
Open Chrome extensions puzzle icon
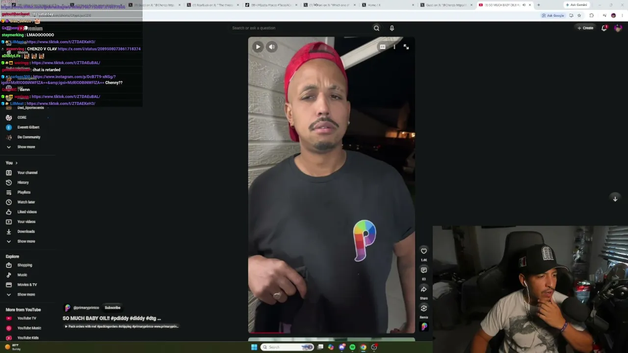(591, 16)
